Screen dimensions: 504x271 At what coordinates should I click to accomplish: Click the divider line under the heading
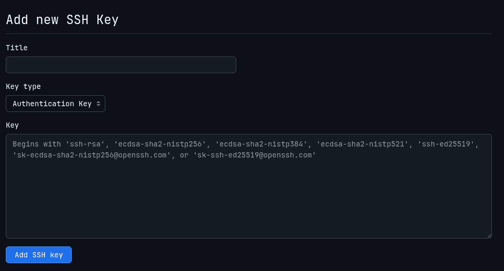pos(248,34)
